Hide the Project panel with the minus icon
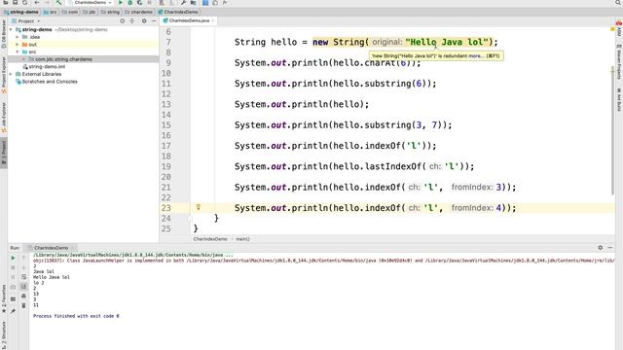Viewport: 623px width, 350px height. (154, 21)
